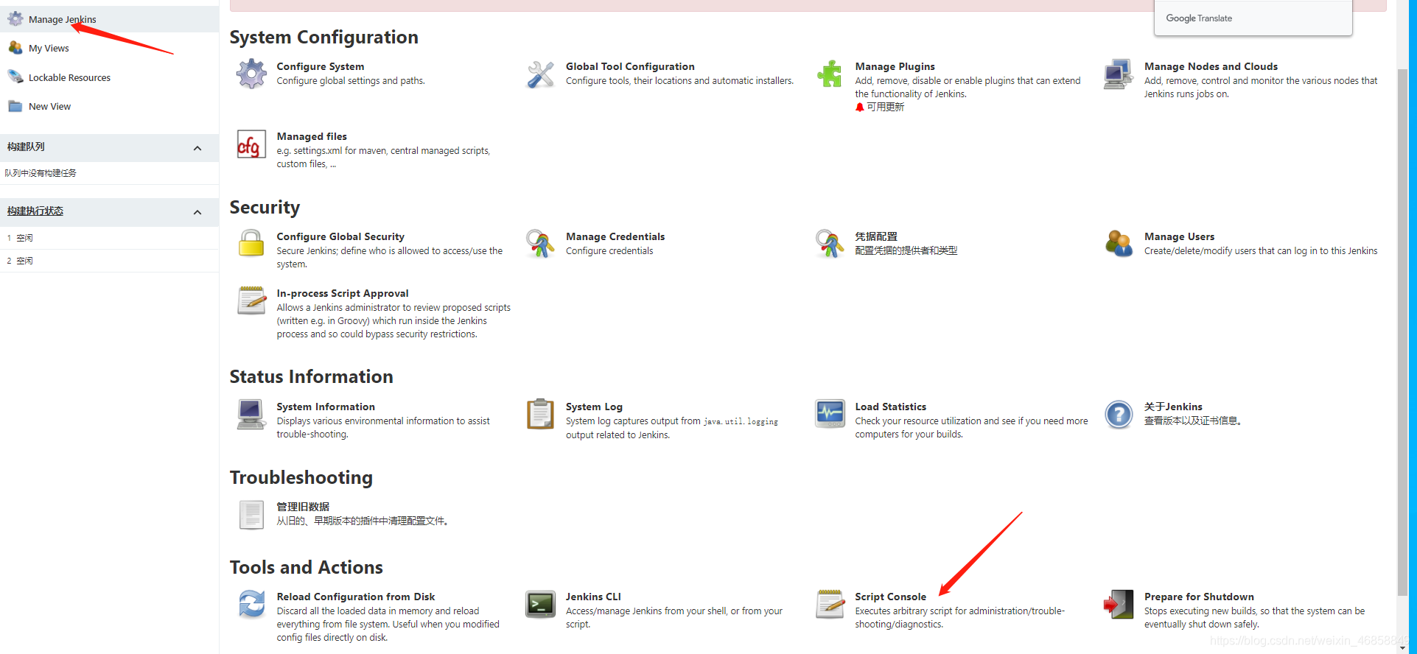Open the Manage Users link
This screenshot has width=1417, height=654.
(1179, 236)
